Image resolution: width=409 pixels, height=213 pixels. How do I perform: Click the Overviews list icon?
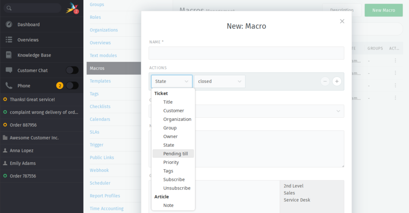point(9,40)
